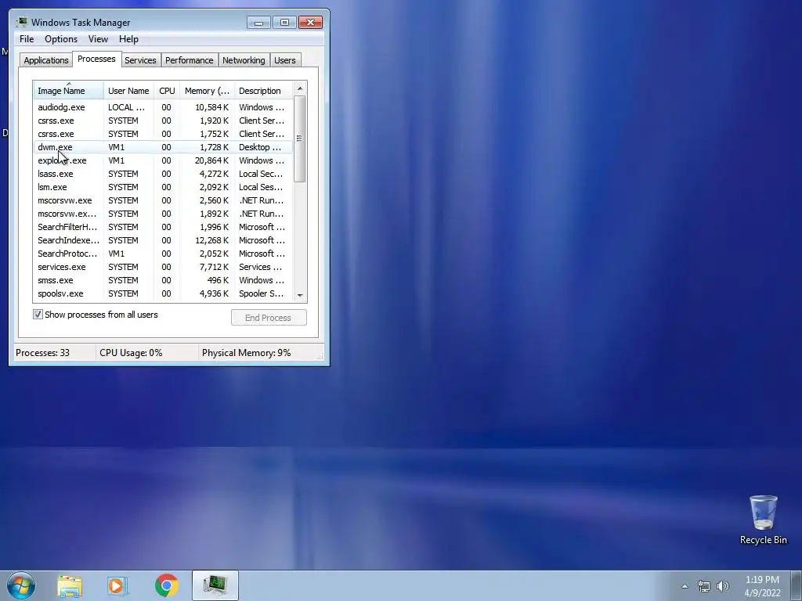Open the Options menu
The height and width of the screenshot is (601, 802).
pyautogui.click(x=61, y=39)
